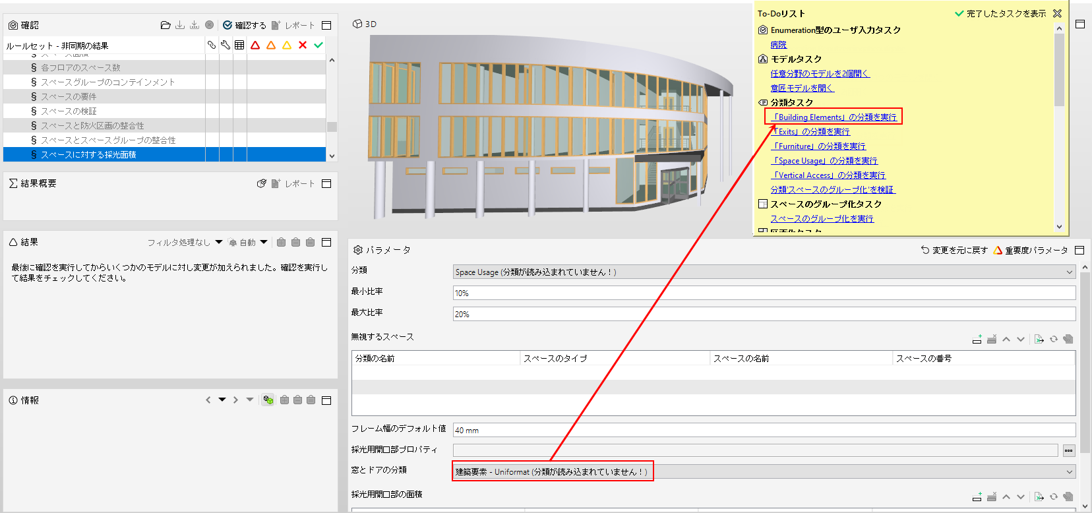Open the back history dropdown in 情報 panel
Viewport: 1092px width, 513px height.
222,400
